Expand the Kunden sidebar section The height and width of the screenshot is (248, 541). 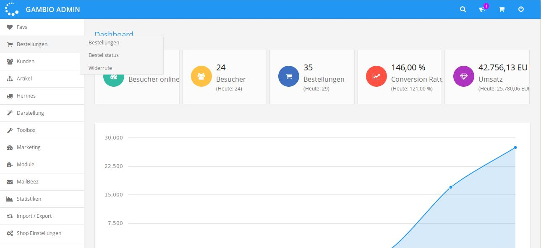[x=26, y=62]
